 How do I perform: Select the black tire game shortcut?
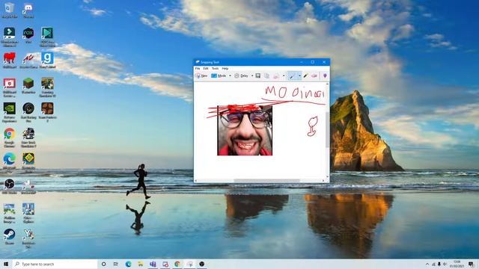click(28, 112)
